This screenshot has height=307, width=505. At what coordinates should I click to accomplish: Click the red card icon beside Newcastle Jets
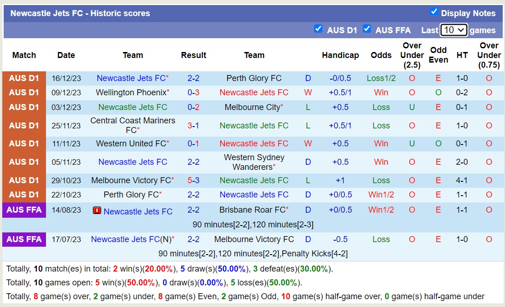pos(97,210)
